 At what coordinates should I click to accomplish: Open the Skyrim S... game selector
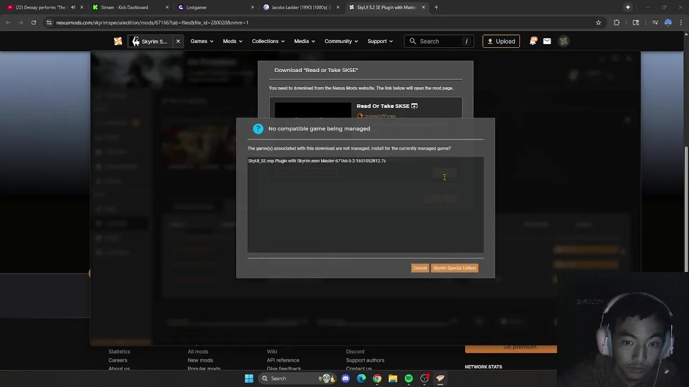(x=150, y=41)
